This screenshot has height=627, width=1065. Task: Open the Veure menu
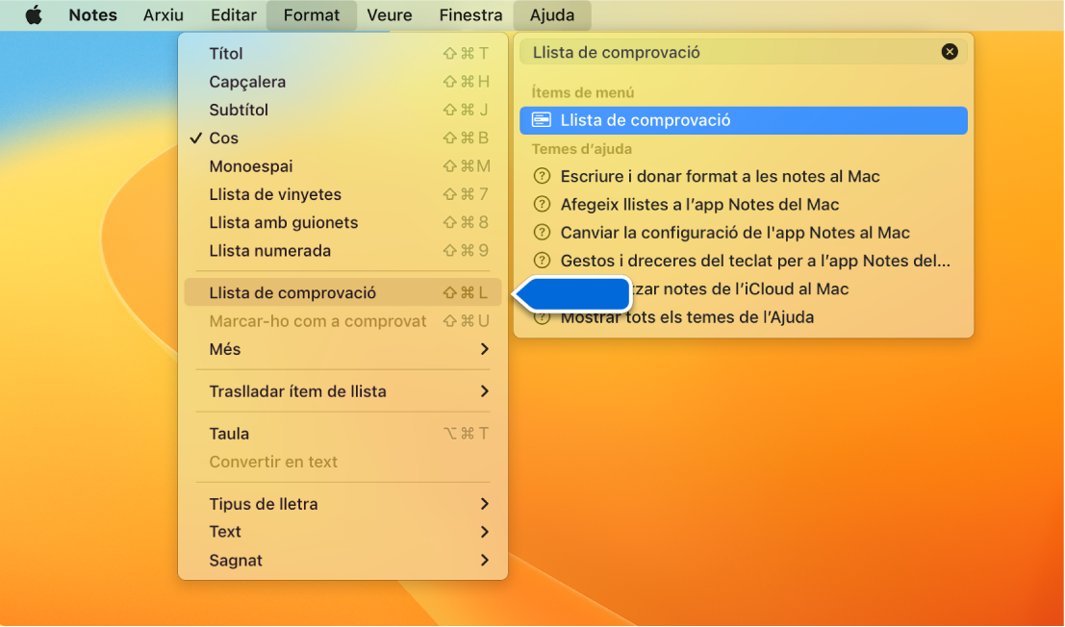(390, 15)
